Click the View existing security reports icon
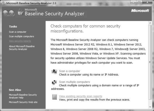 click(x=54, y=97)
